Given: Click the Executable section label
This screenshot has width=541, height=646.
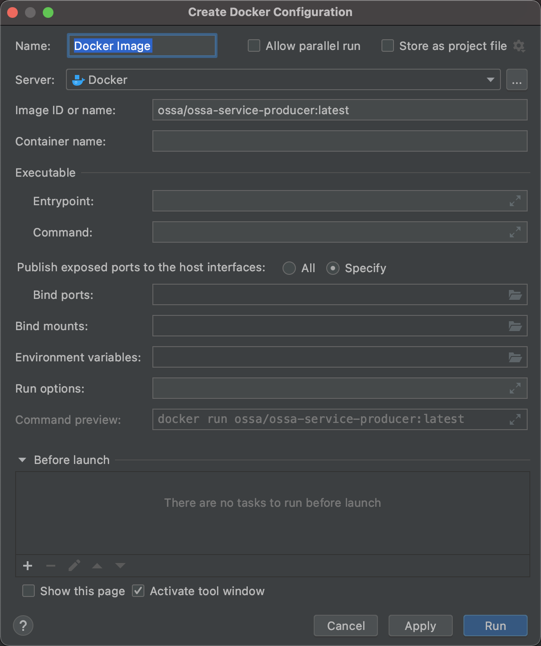Looking at the screenshot, I should (x=45, y=173).
